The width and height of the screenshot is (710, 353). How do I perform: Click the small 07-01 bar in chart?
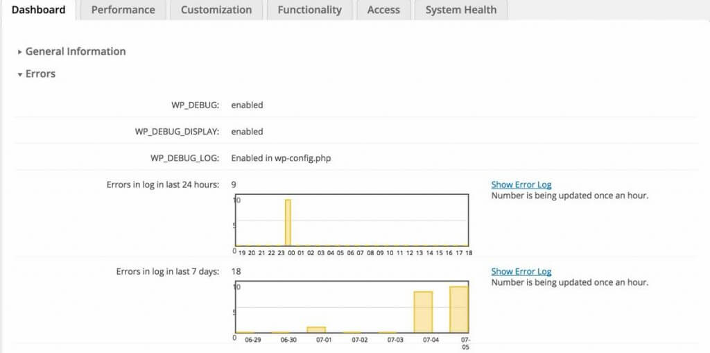click(x=316, y=329)
